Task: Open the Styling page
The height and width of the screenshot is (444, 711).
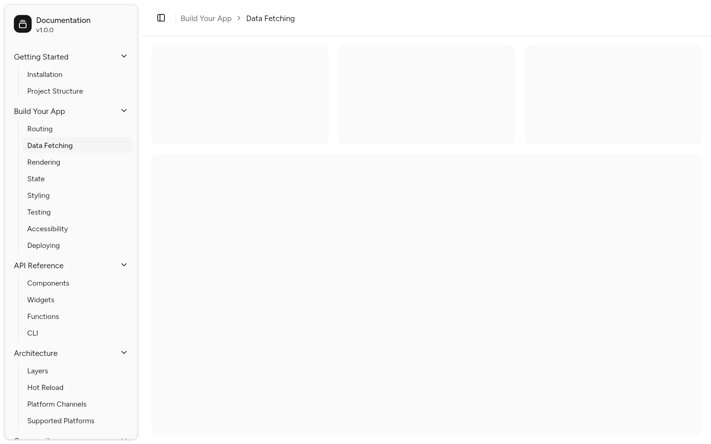Action: tap(77, 195)
